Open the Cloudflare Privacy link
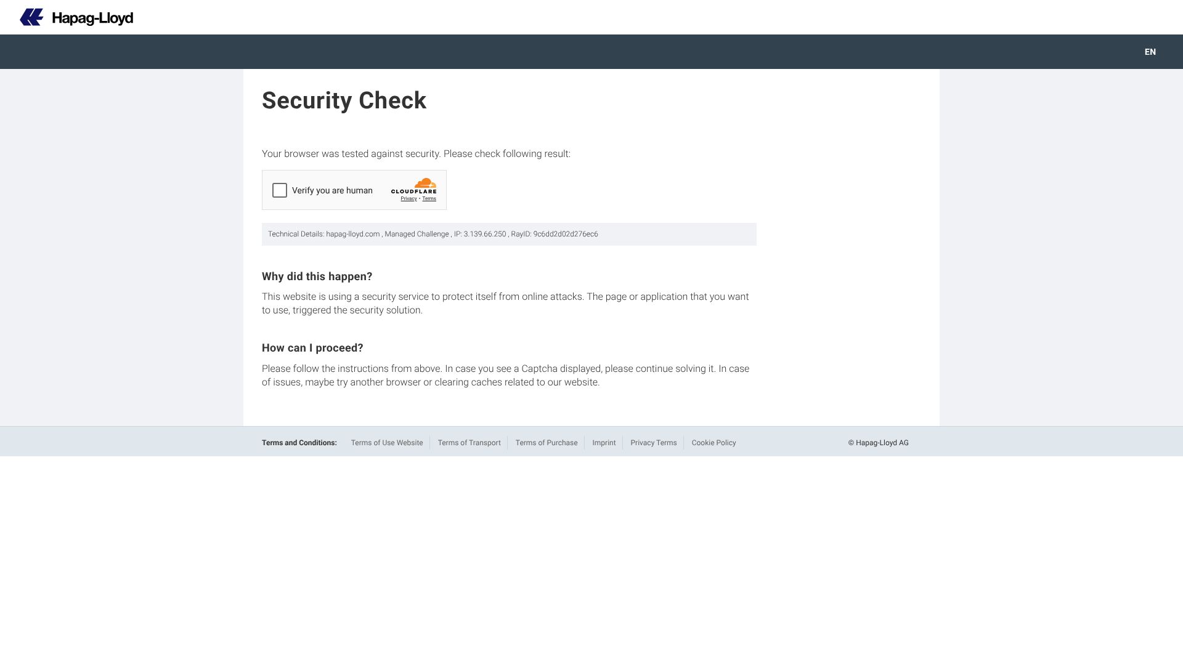The image size is (1183, 665). pos(409,199)
